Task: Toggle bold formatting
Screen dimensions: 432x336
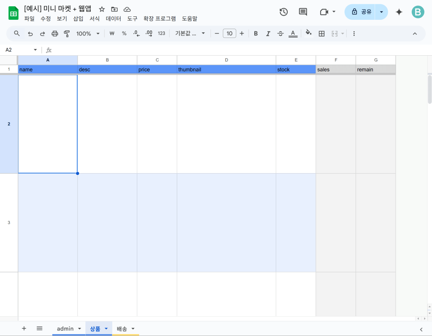Action: [x=256, y=34]
